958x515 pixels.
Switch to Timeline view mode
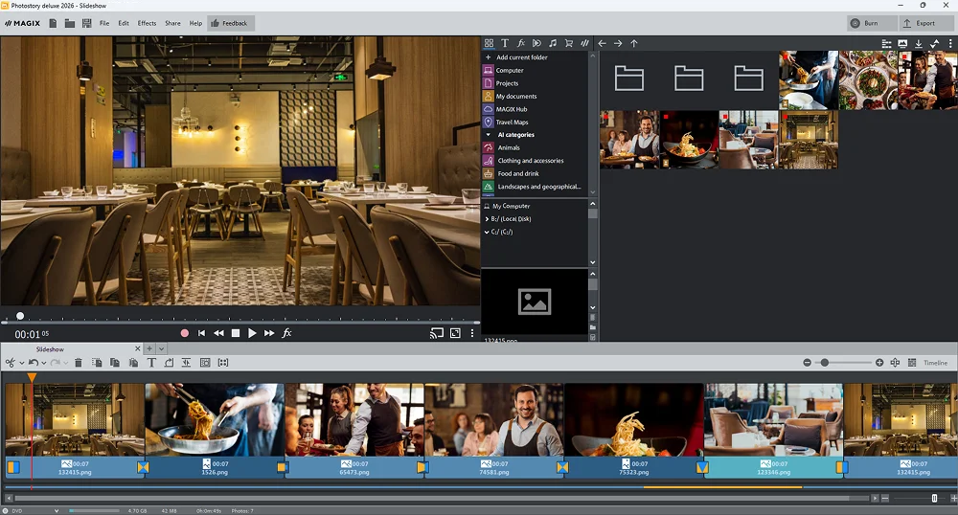pos(935,363)
